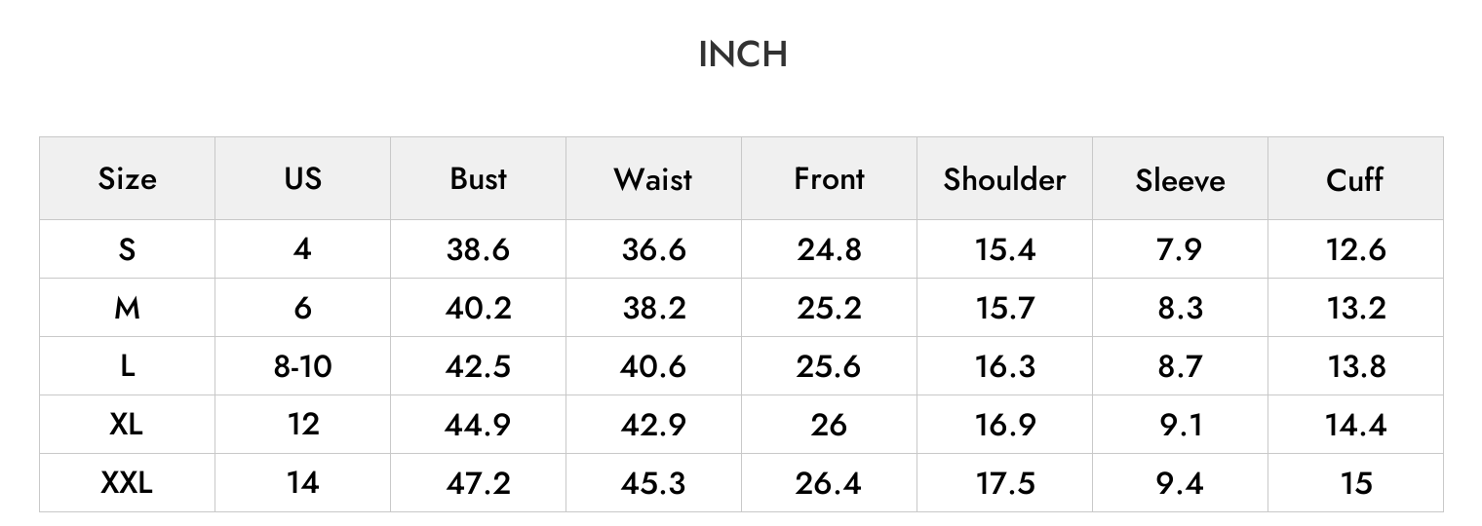This screenshot has height=526, width=1482.
Task: Select the sleeve value 9.1 cell
Action: [x=1180, y=425]
